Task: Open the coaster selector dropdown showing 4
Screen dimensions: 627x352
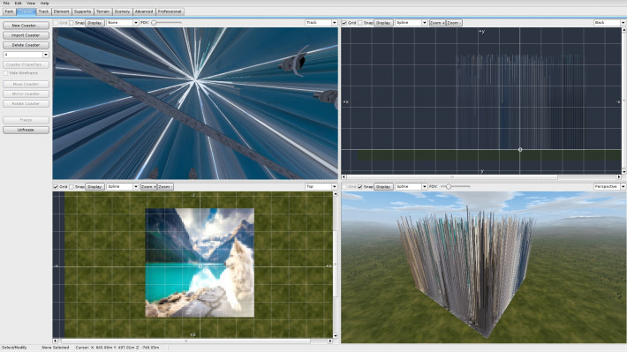Action: [x=26, y=55]
